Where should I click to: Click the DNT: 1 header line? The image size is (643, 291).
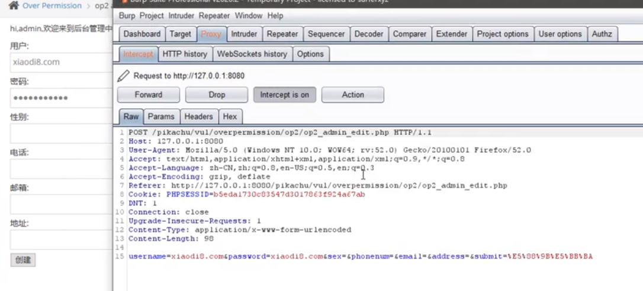143,204
